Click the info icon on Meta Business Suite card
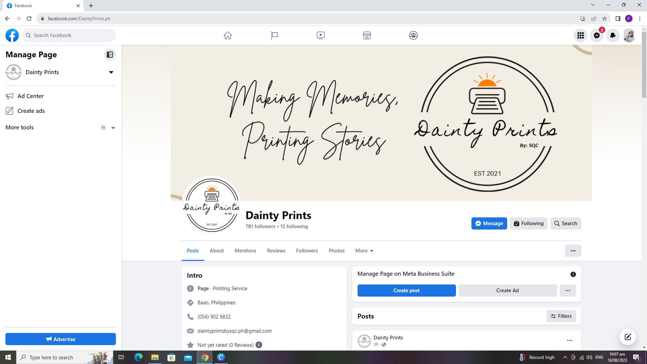647x364 pixels. [573, 274]
